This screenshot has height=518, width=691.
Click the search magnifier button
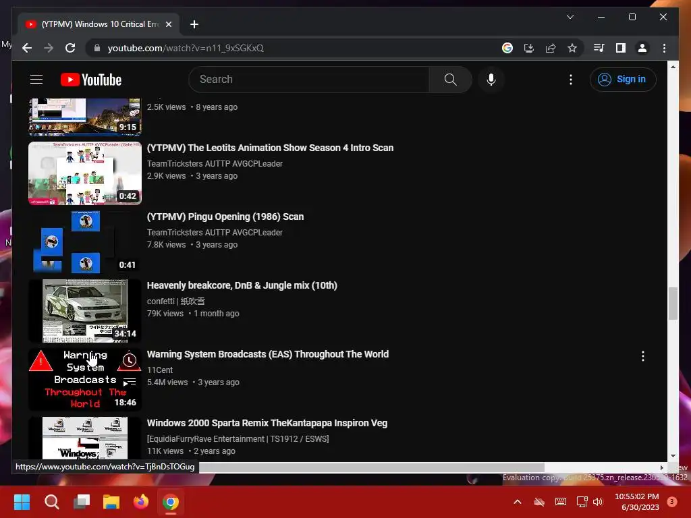pyautogui.click(x=450, y=80)
